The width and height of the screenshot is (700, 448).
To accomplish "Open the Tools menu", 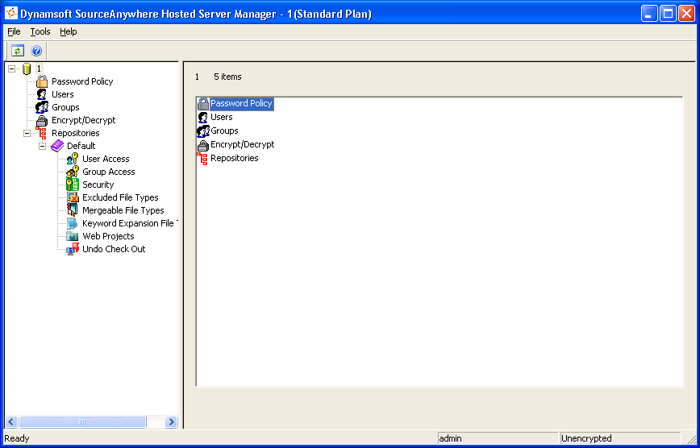I will 40,31.
